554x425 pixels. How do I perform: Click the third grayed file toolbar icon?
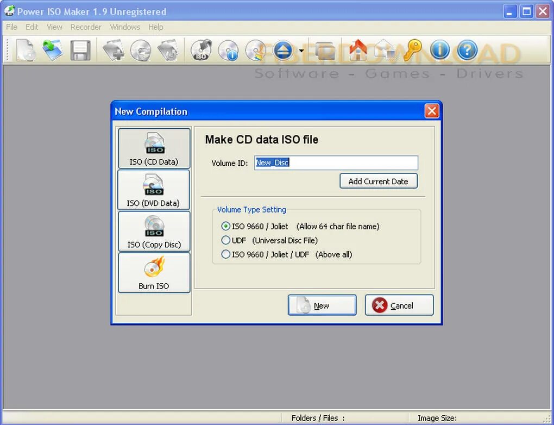pos(168,50)
